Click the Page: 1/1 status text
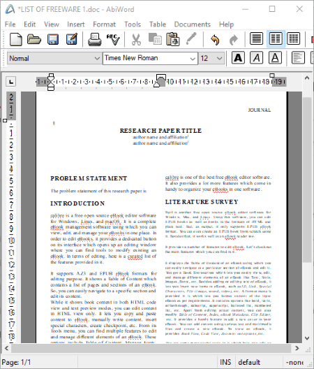Screen dimensions: 314x369 (17, 362)
